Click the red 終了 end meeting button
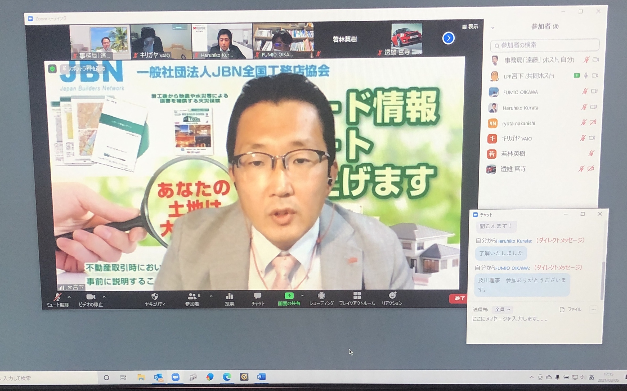The width and height of the screenshot is (627, 391). (x=458, y=298)
